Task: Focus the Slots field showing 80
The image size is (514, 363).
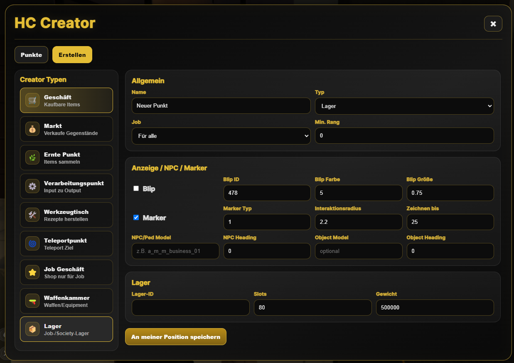Action: (313, 308)
